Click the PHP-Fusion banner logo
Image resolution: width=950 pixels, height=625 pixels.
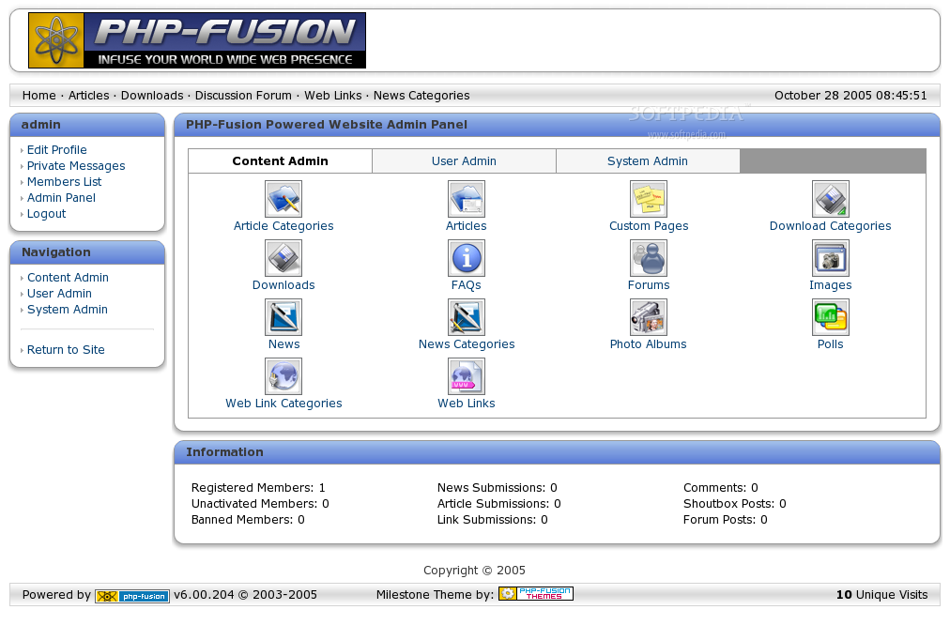tap(197, 40)
